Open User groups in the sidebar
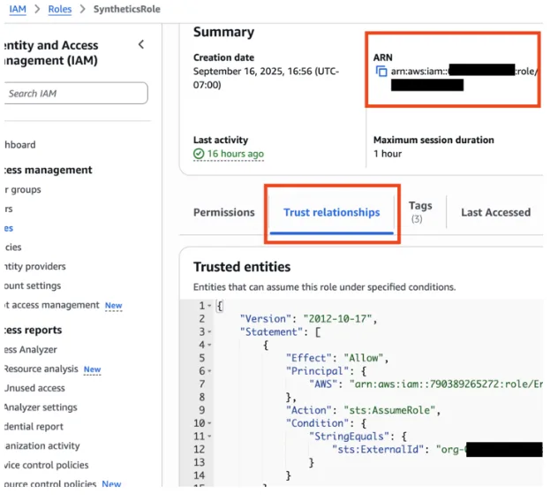 pos(23,189)
